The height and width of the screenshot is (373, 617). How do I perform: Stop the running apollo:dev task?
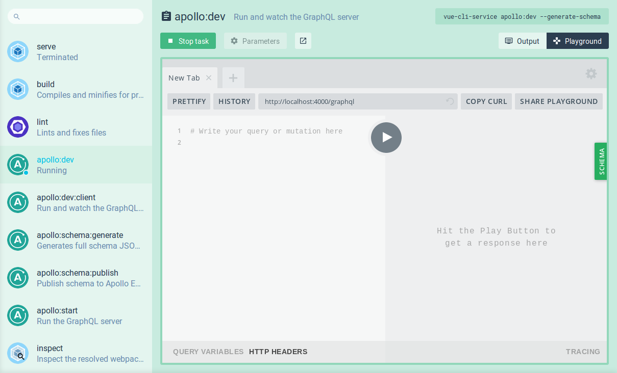click(188, 41)
